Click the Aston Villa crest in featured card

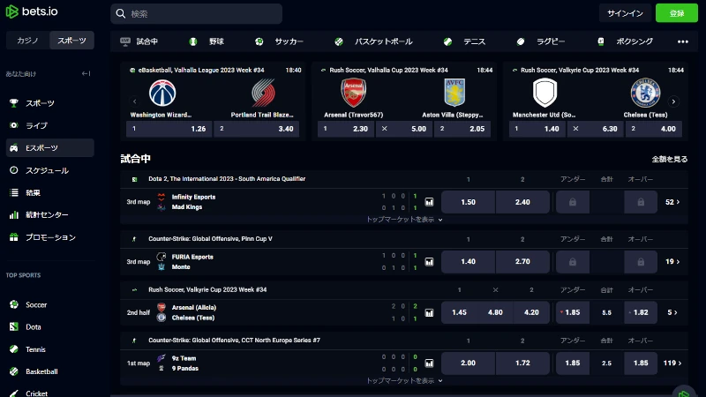click(x=454, y=93)
